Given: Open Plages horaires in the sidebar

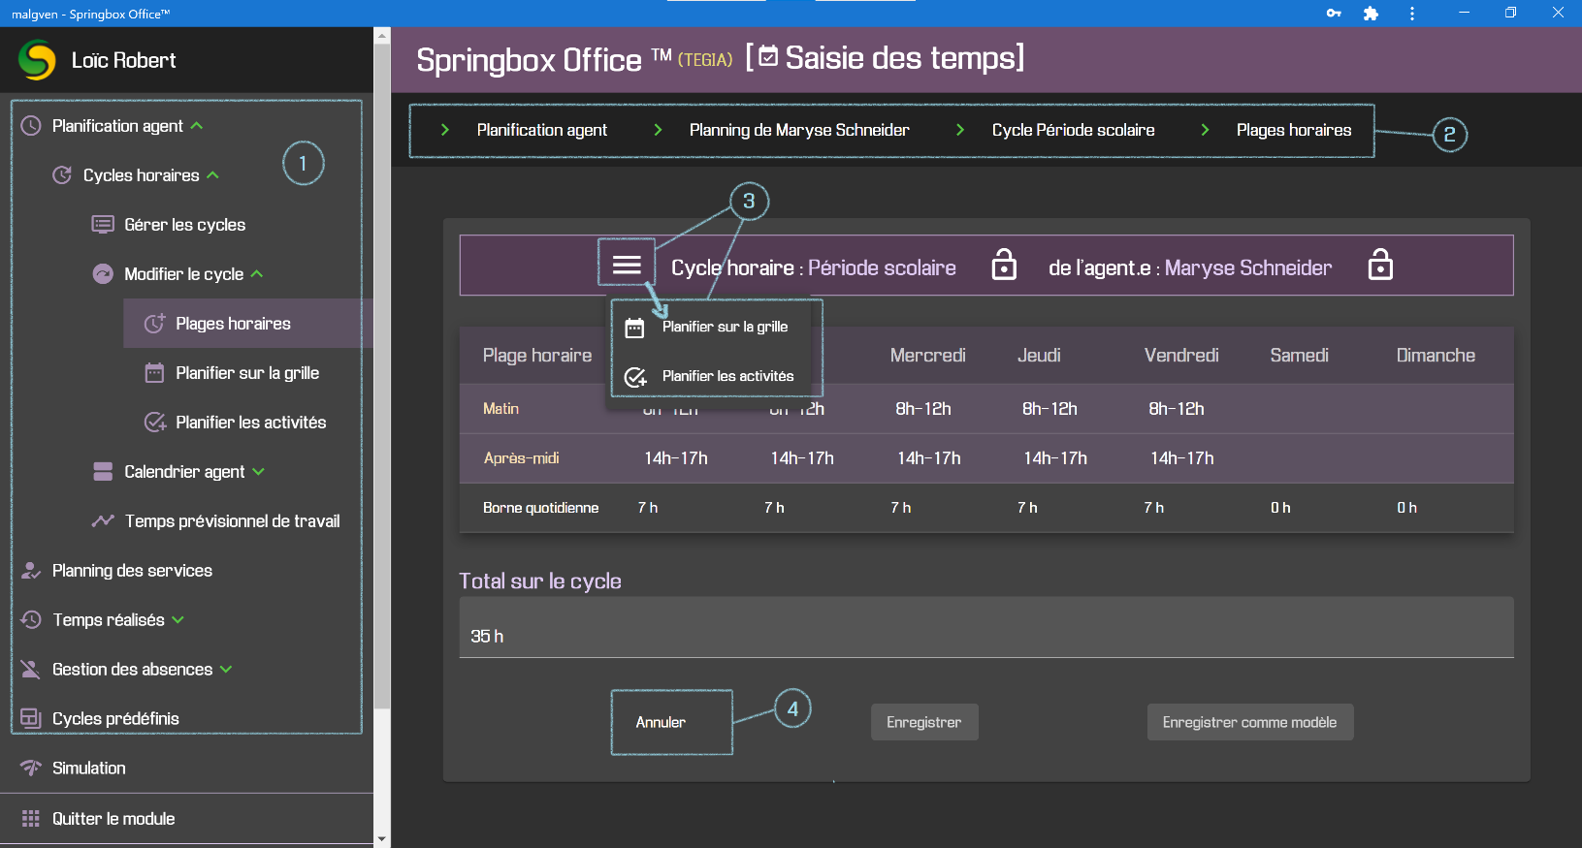Looking at the screenshot, I should [x=248, y=324].
